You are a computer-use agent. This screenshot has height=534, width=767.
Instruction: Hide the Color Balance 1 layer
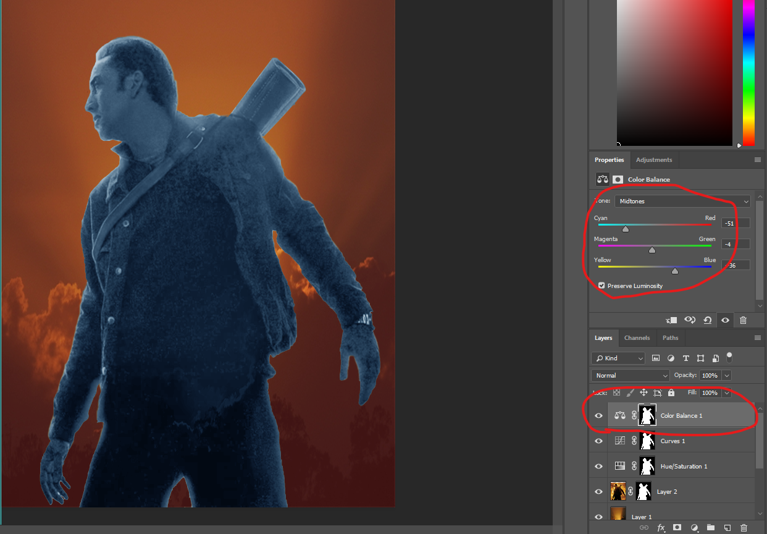[598, 415]
